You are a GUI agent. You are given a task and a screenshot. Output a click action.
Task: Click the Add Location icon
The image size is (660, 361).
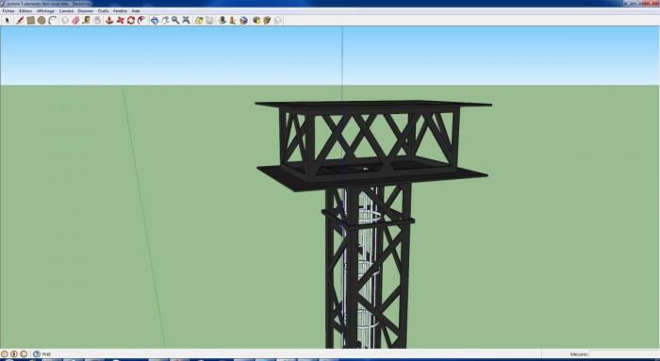pos(199,20)
